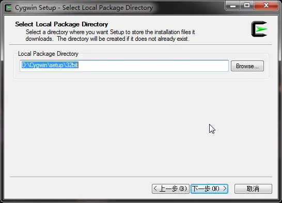Screen dimensions: 282x203
Task: Minimize the Cygwin Setup window
Action: click(232, 6)
